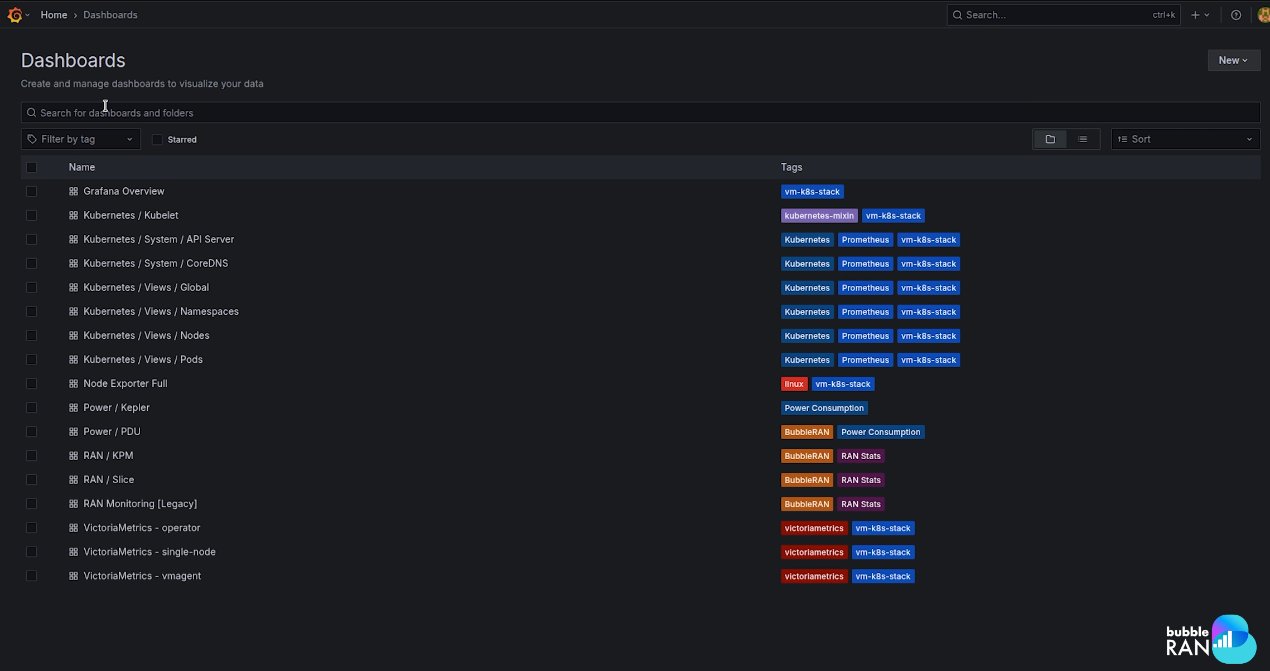Switch to list view icon

click(x=1083, y=139)
